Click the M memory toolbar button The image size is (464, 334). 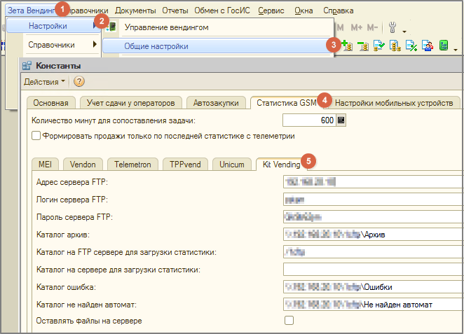[341, 27]
